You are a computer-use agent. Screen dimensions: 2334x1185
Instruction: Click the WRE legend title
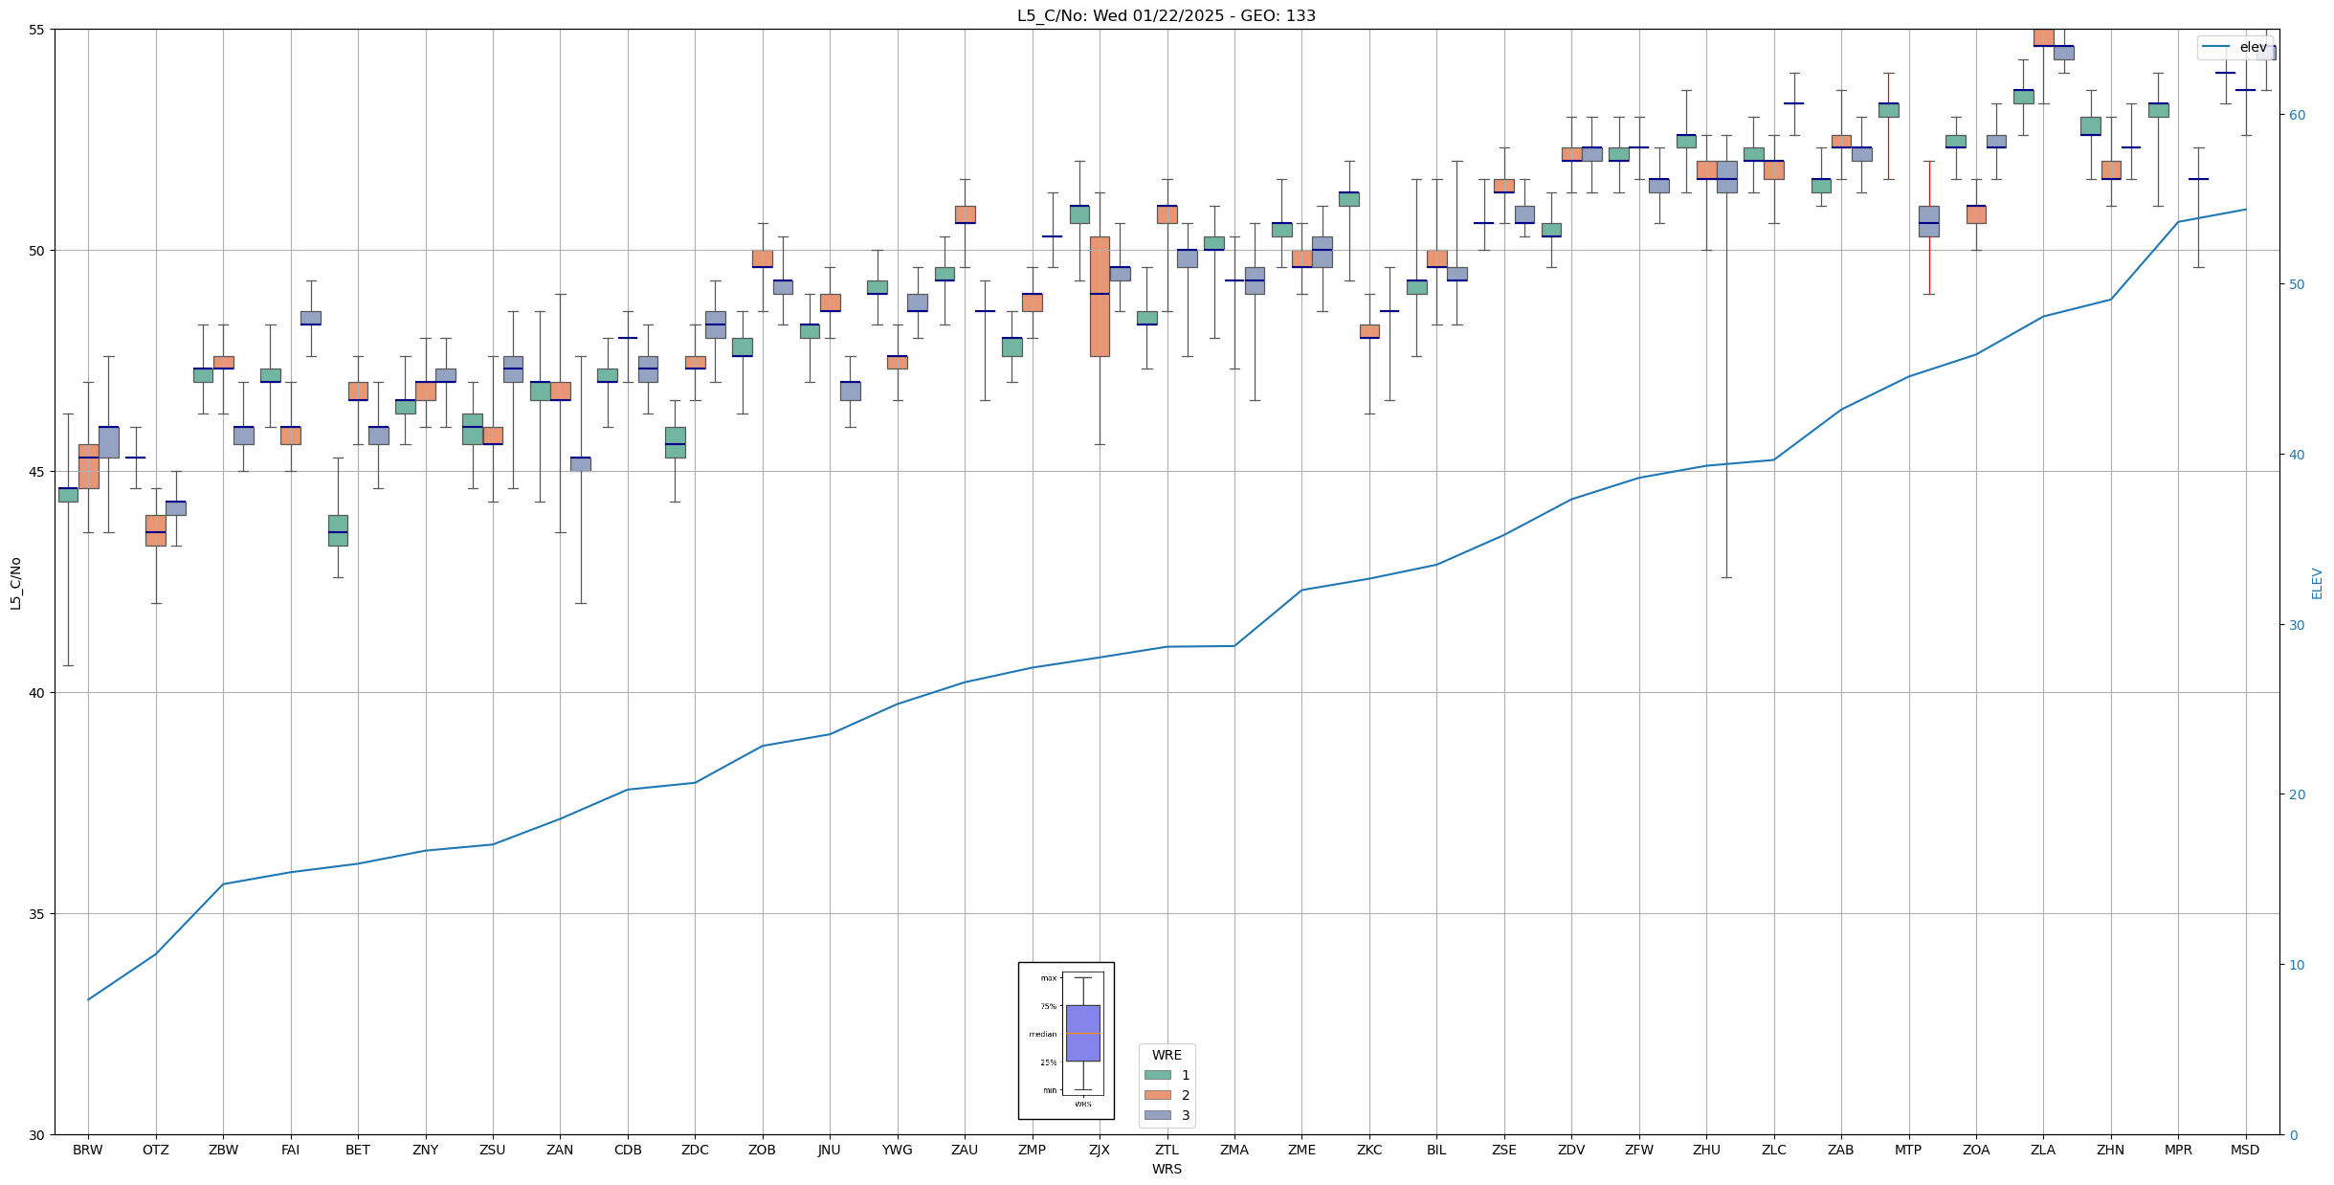(1167, 1055)
